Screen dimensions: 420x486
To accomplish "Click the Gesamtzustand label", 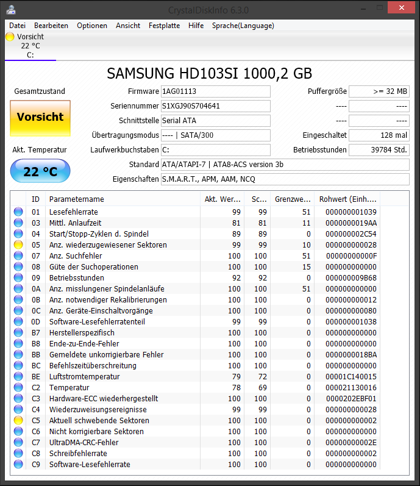I will [40, 91].
